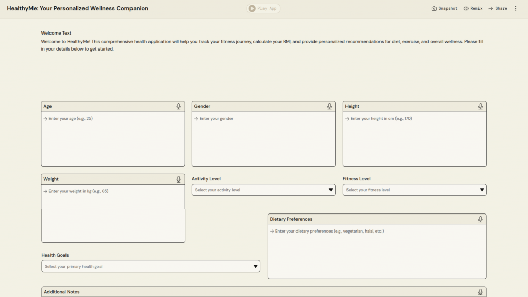Click microphone icon in Height field
The image size is (528, 297).
click(480, 106)
